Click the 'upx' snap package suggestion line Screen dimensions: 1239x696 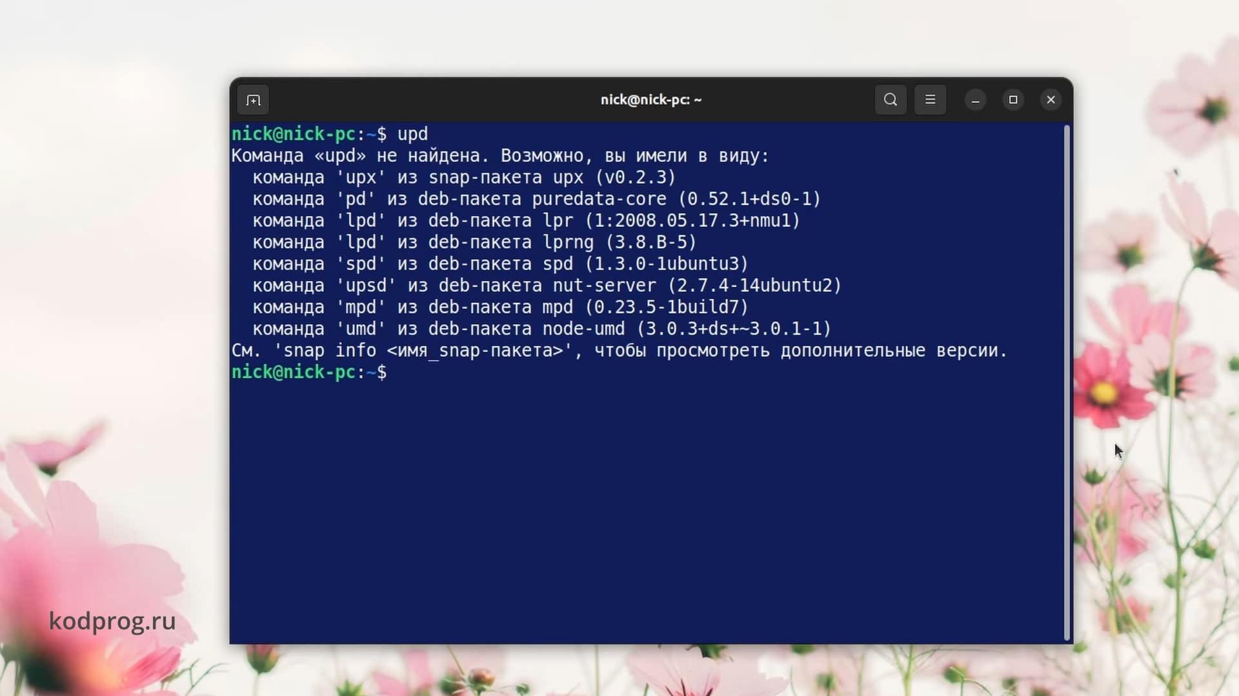click(464, 177)
